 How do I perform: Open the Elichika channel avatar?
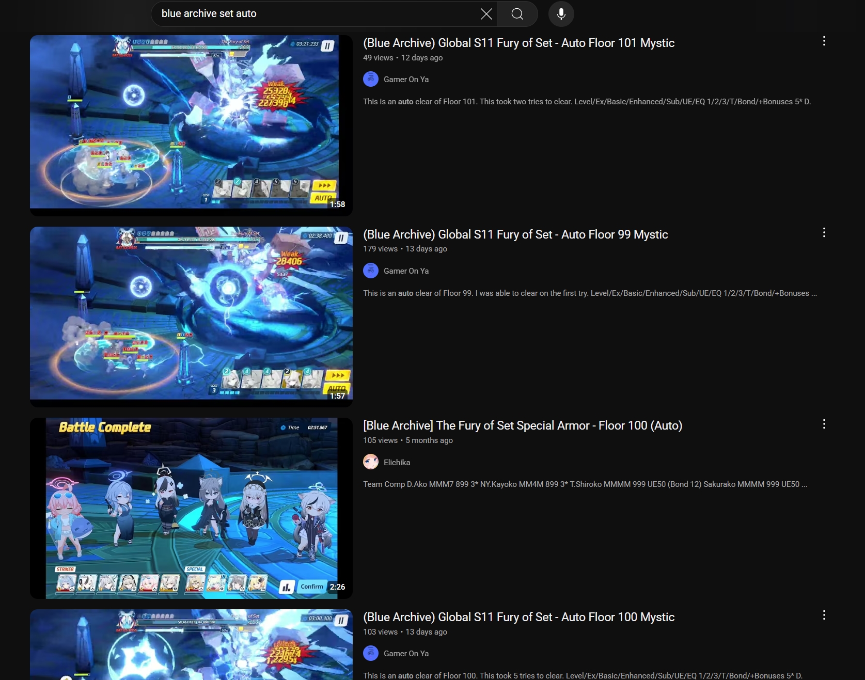pyautogui.click(x=371, y=462)
